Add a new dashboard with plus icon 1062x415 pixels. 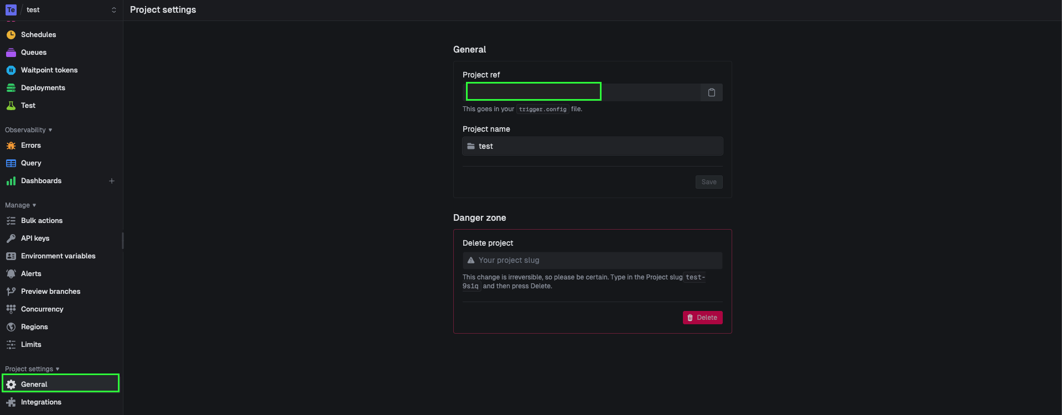click(x=112, y=181)
